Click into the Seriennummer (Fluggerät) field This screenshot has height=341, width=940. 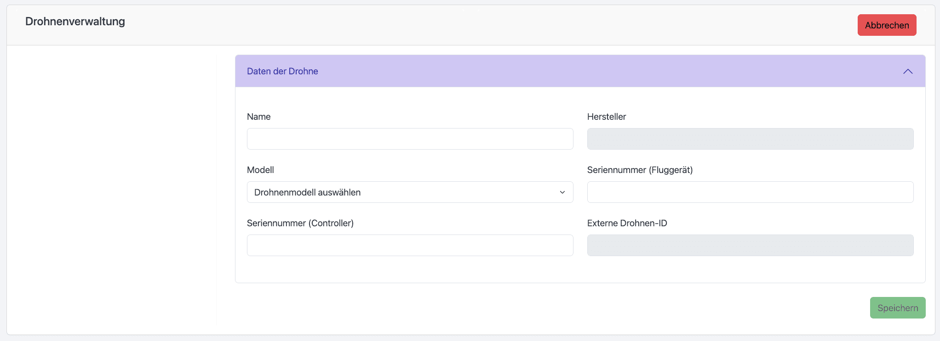pyautogui.click(x=750, y=192)
